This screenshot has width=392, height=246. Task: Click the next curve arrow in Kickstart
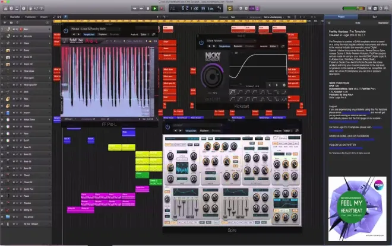pos(277,85)
